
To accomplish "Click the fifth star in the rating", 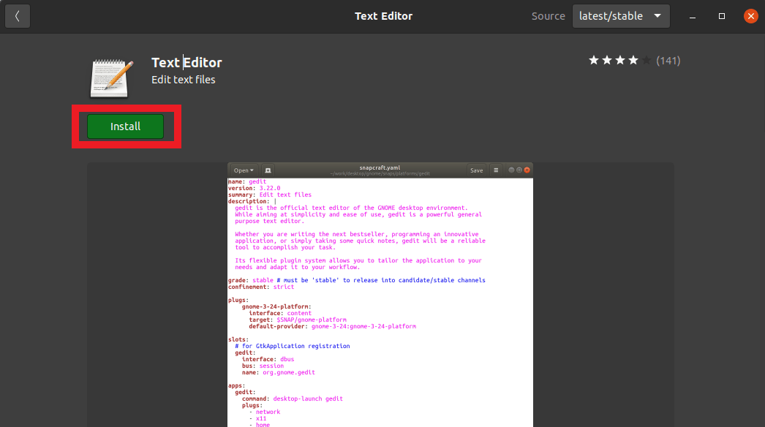I will click(647, 60).
